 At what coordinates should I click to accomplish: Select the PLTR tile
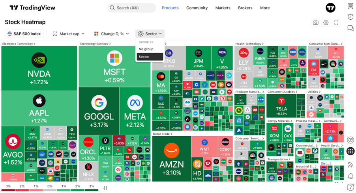pos(105,145)
